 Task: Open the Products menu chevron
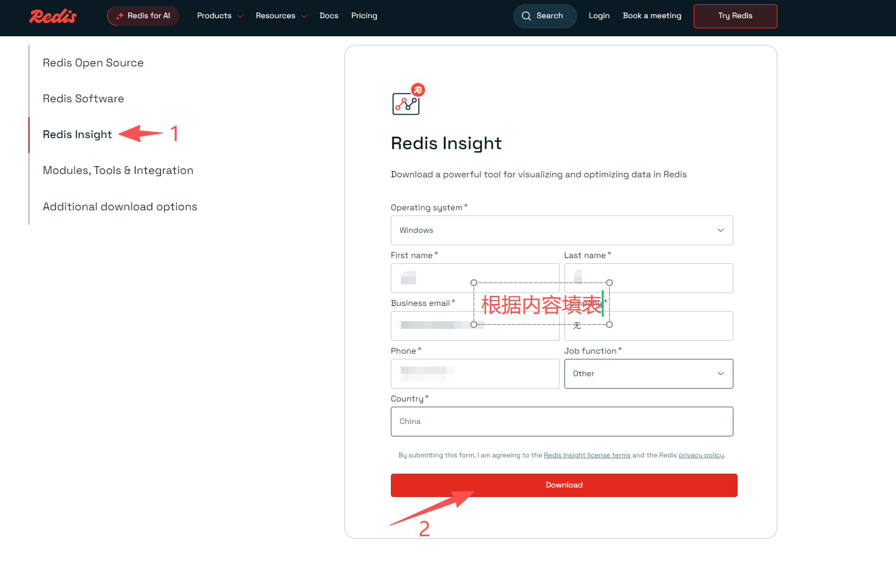[x=240, y=16]
